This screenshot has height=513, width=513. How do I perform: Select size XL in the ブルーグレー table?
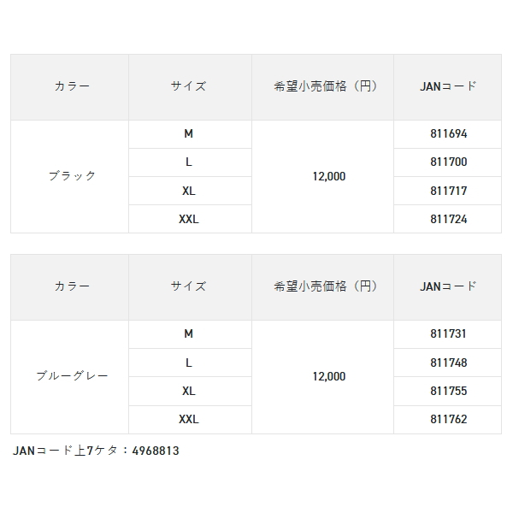[x=189, y=391]
